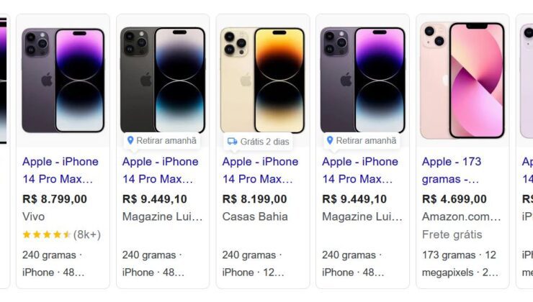Click the delivery truck icon on gold iPhone
Viewport: 533px width, 302px height.
pyautogui.click(x=232, y=141)
